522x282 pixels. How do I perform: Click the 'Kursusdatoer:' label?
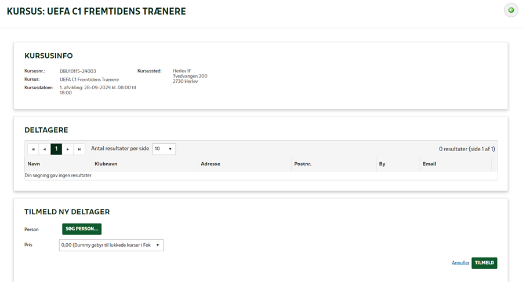click(39, 88)
